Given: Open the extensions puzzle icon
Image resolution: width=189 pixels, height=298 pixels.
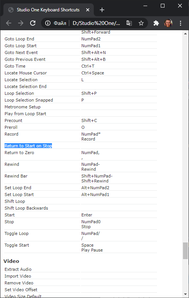Looking at the screenshot, I should [x=156, y=23].
